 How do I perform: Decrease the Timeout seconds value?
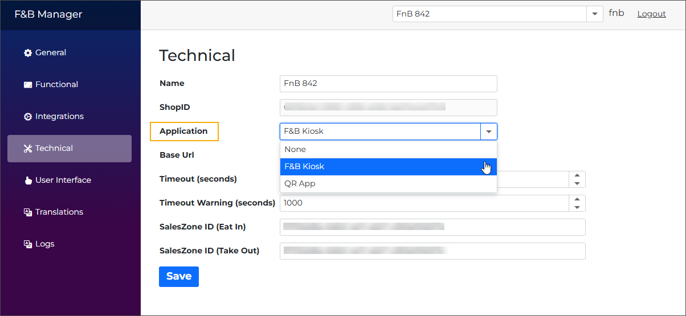[577, 183]
